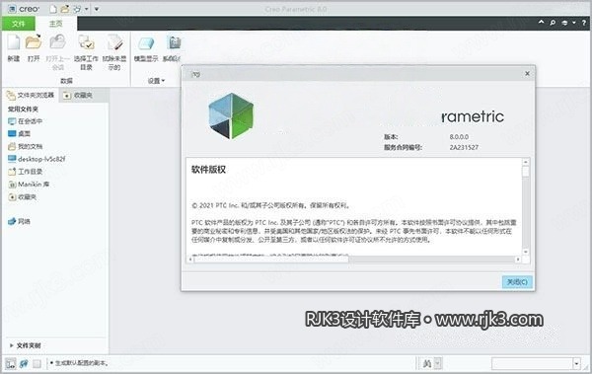Image resolution: width=592 pixels, height=374 pixels.
Task: Expand the quick-access windows icon dropdown arrow
Action: coord(87,9)
